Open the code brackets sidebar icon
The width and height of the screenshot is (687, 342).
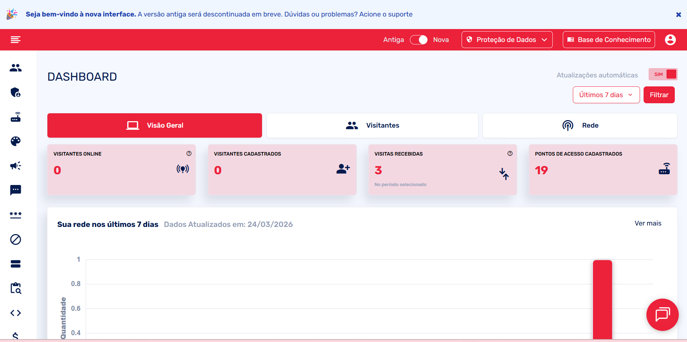point(15,313)
